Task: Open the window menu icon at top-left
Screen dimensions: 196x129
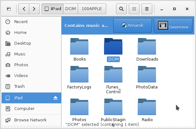Action: 9,9
